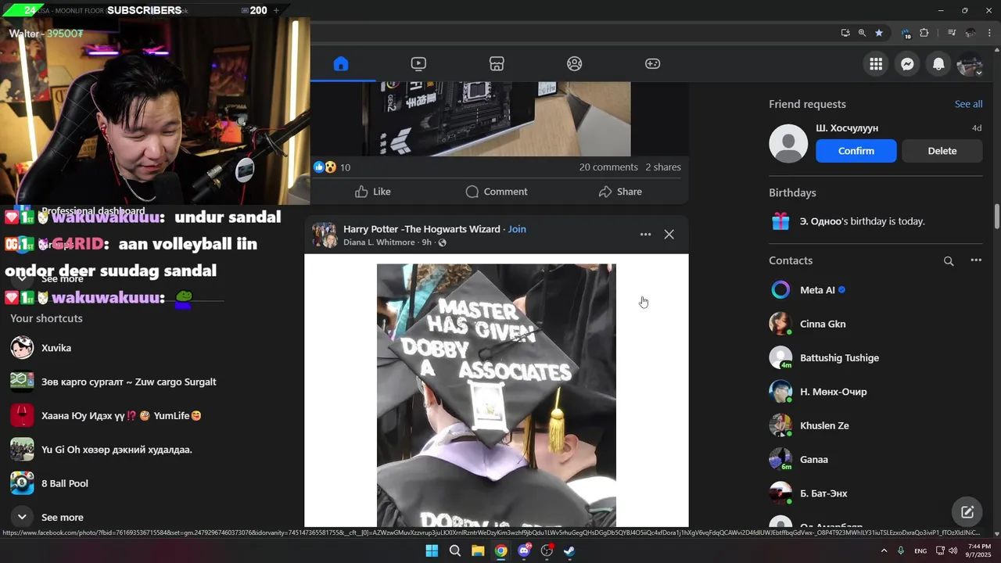This screenshot has width=1001, height=563.
Task: Open chat with Ganaa
Action: click(x=876, y=460)
